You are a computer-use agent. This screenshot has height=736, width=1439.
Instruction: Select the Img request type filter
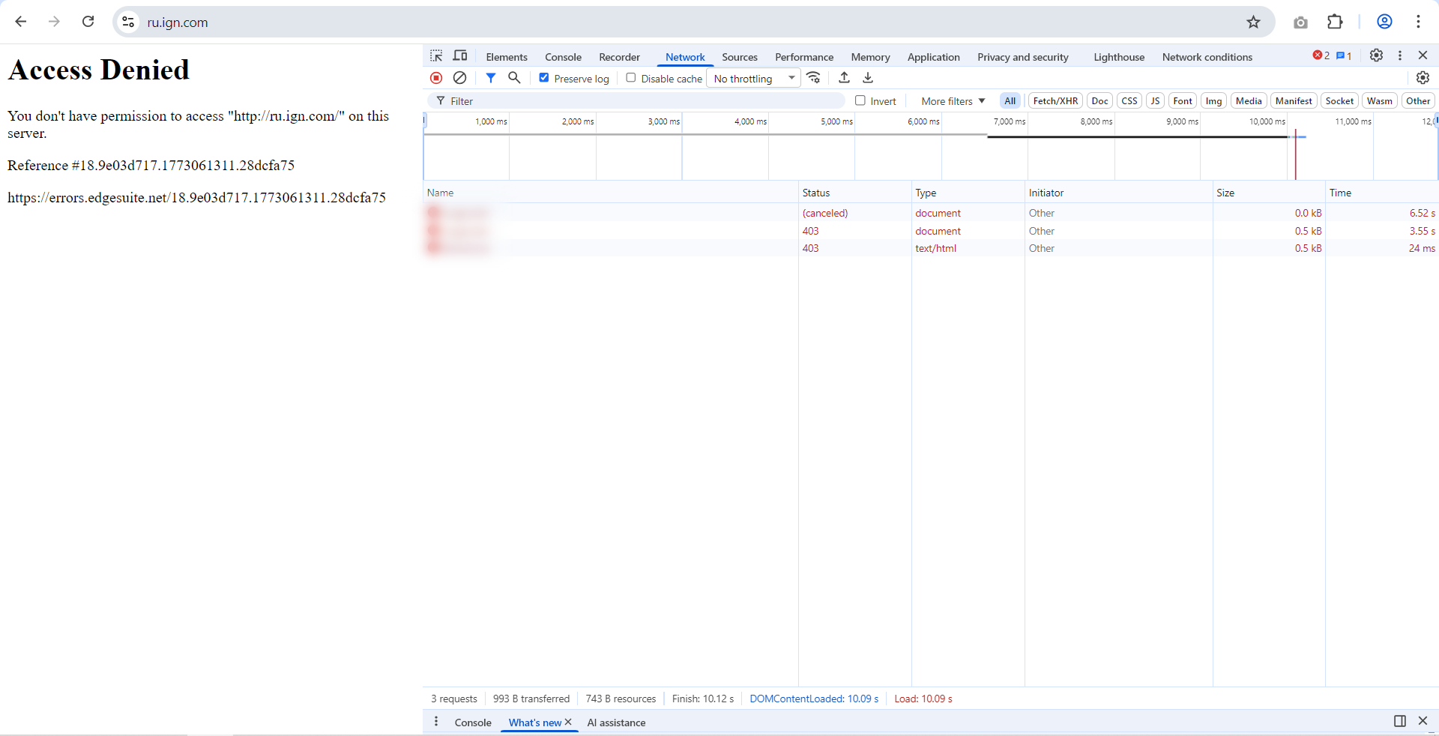click(1213, 101)
